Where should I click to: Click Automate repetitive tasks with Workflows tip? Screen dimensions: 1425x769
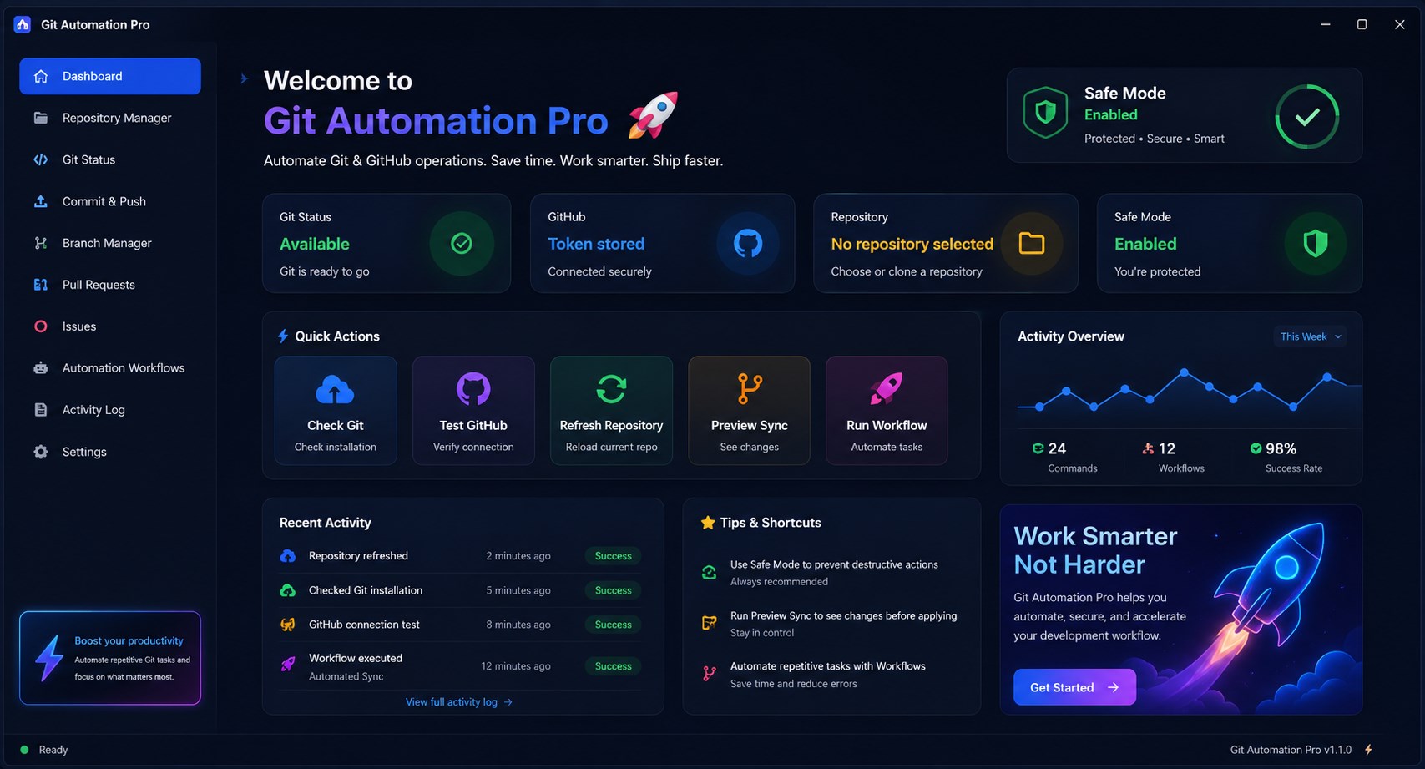tap(827, 666)
